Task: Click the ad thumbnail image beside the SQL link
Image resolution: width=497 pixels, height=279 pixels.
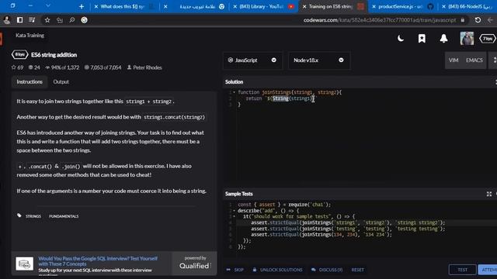Action: 25,263
